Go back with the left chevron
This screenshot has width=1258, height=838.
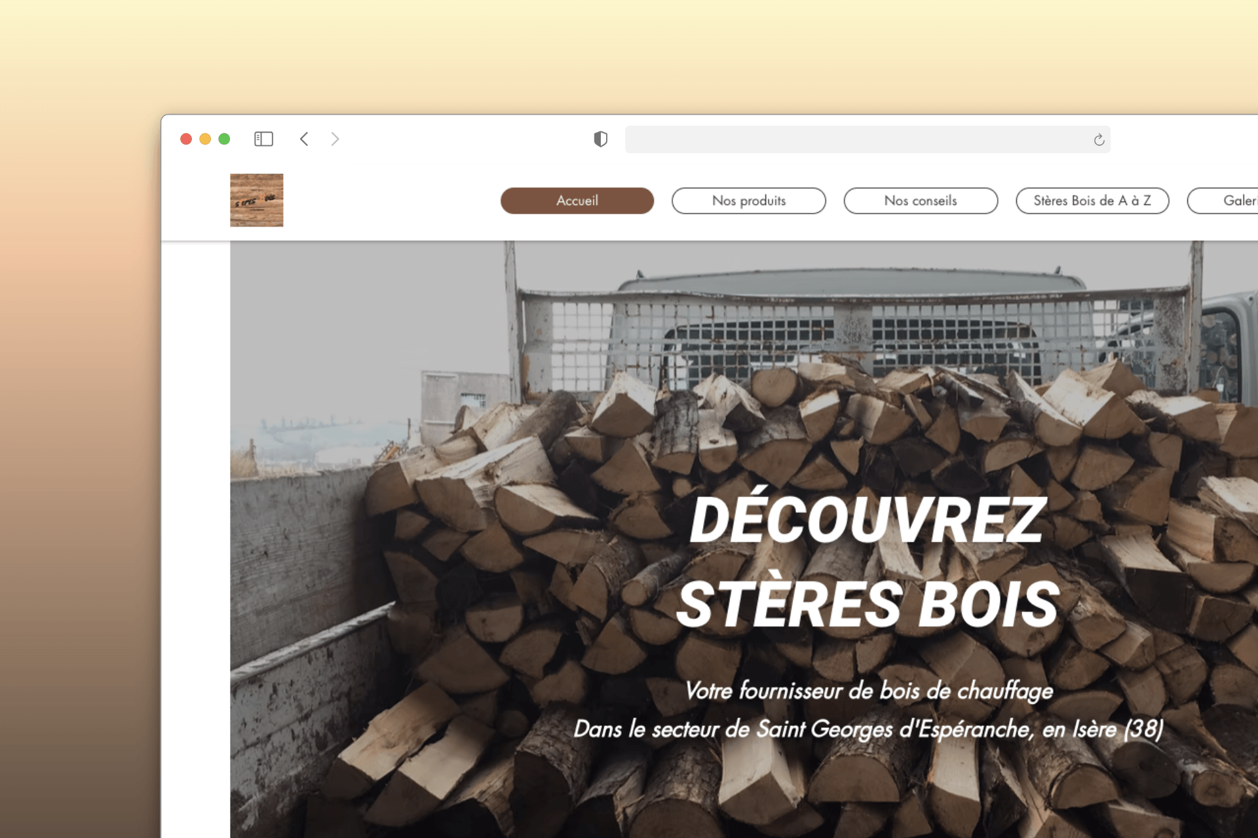tap(304, 139)
